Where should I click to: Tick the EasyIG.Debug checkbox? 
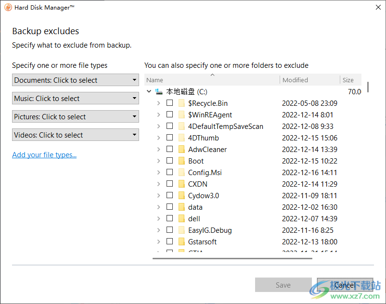click(x=169, y=230)
